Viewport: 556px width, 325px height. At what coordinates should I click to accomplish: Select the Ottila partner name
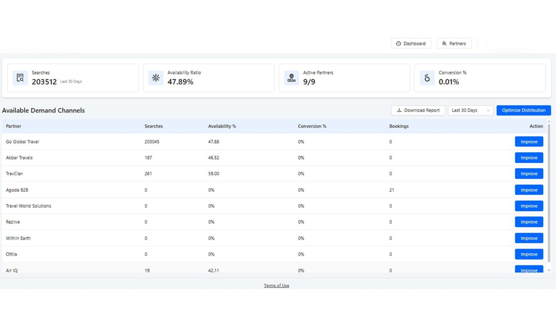point(11,254)
